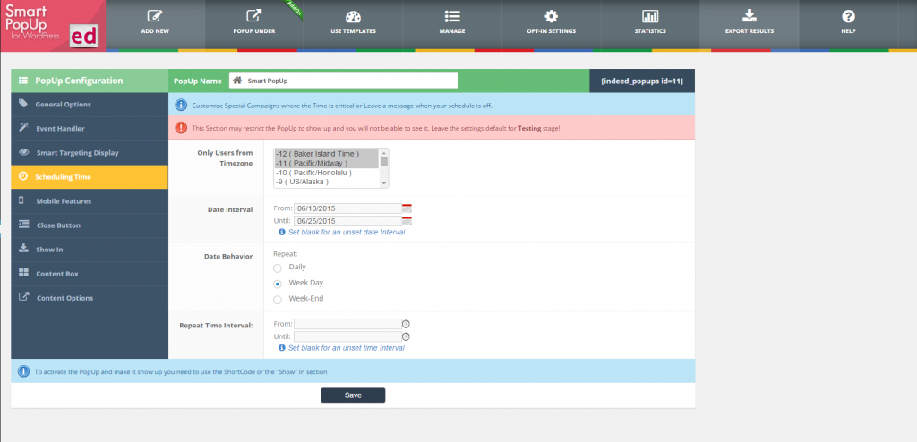Open the General Options section

[90, 104]
